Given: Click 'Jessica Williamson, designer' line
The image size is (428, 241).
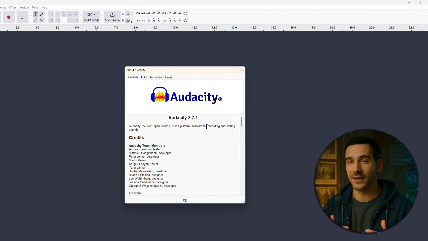Looking at the screenshot, I should coord(148,182).
